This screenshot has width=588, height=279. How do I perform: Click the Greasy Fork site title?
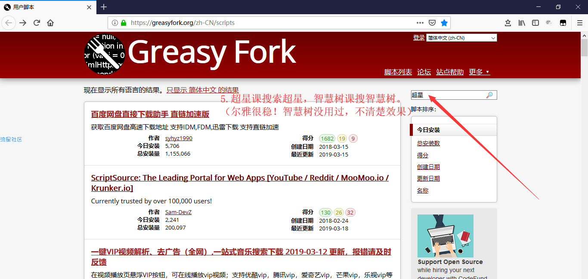point(212,53)
